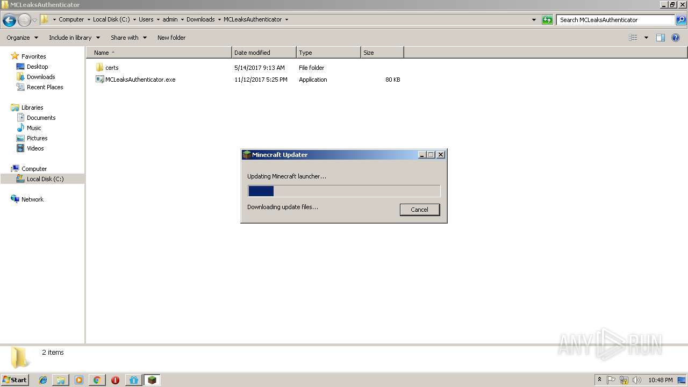The image size is (688, 387).
Task: Click the 80 KB size cell
Action: click(392, 80)
